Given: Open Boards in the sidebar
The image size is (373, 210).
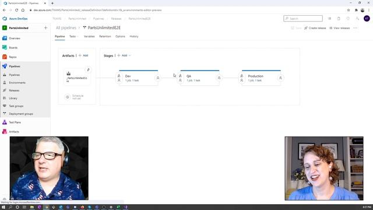Looking at the screenshot, I should coord(13,48).
